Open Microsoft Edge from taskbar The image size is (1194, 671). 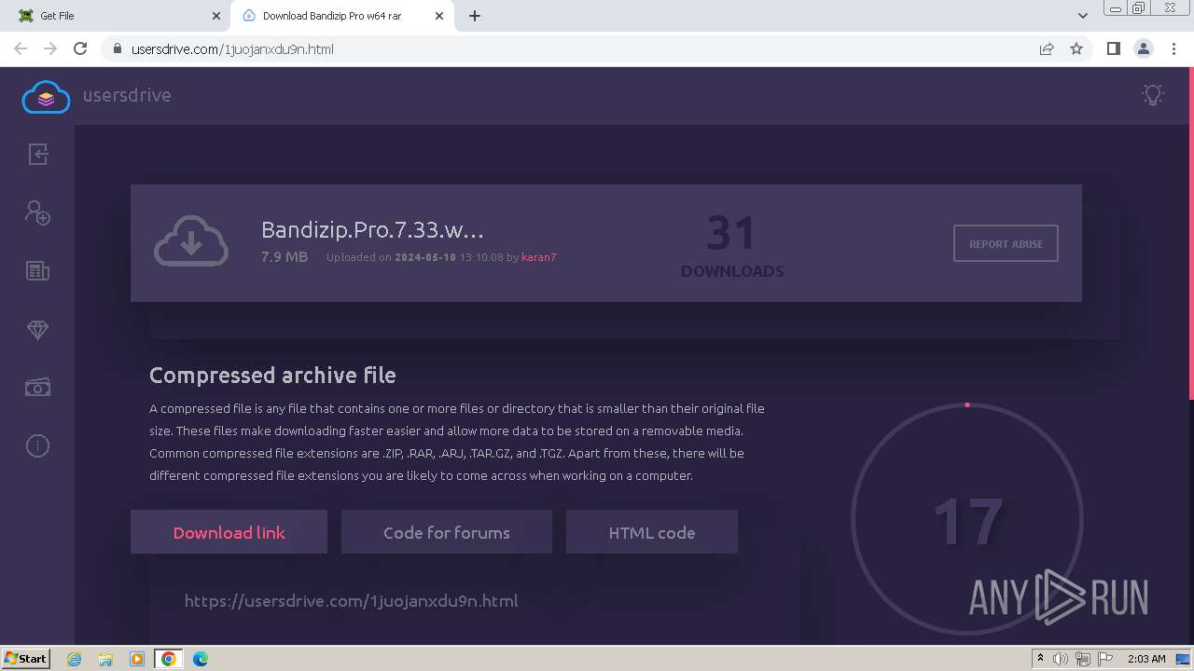[x=201, y=659]
